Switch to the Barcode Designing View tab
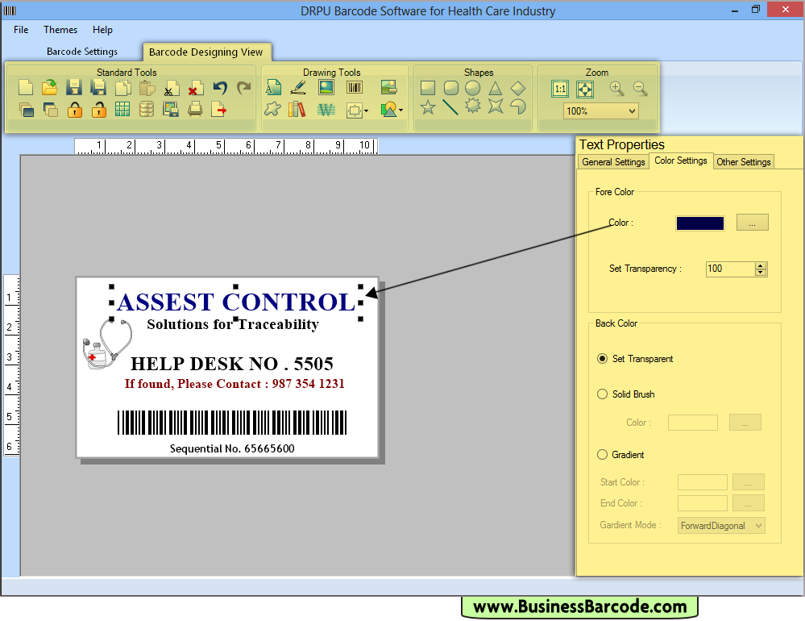The width and height of the screenshot is (805, 621). click(205, 52)
